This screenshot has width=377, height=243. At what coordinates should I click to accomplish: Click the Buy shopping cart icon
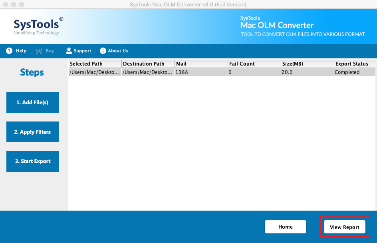[x=39, y=51]
